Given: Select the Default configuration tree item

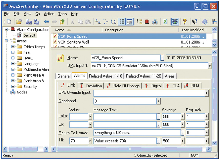Looking at the screenshot, I should 29,35.
